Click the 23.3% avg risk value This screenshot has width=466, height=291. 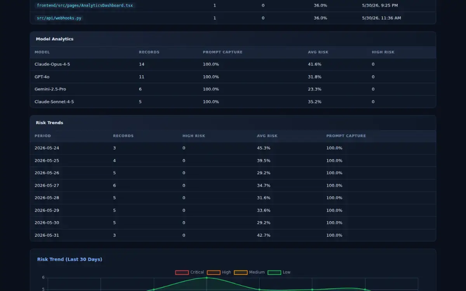(315, 89)
